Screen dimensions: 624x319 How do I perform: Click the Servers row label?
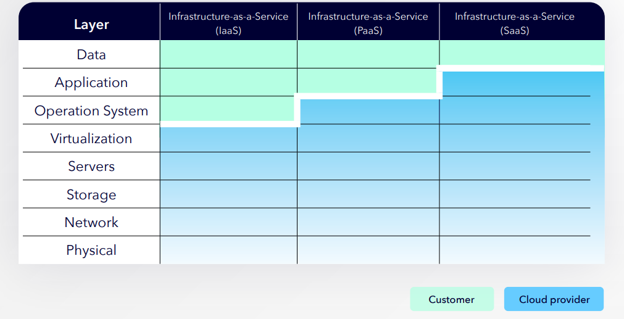coord(91,166)
